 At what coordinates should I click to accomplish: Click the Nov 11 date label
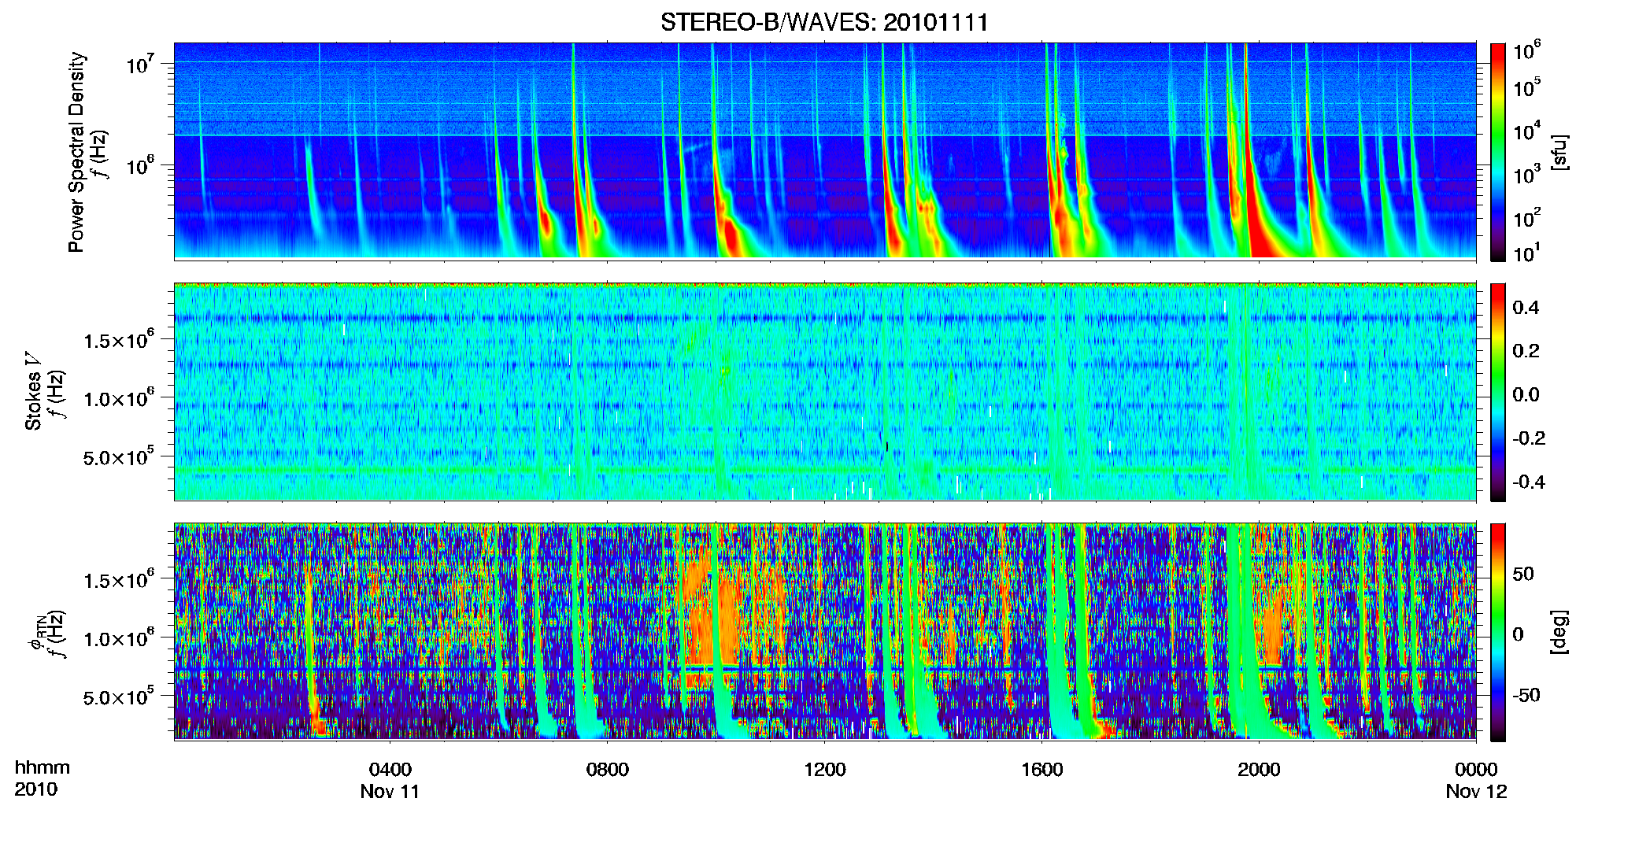coord(390,792)
